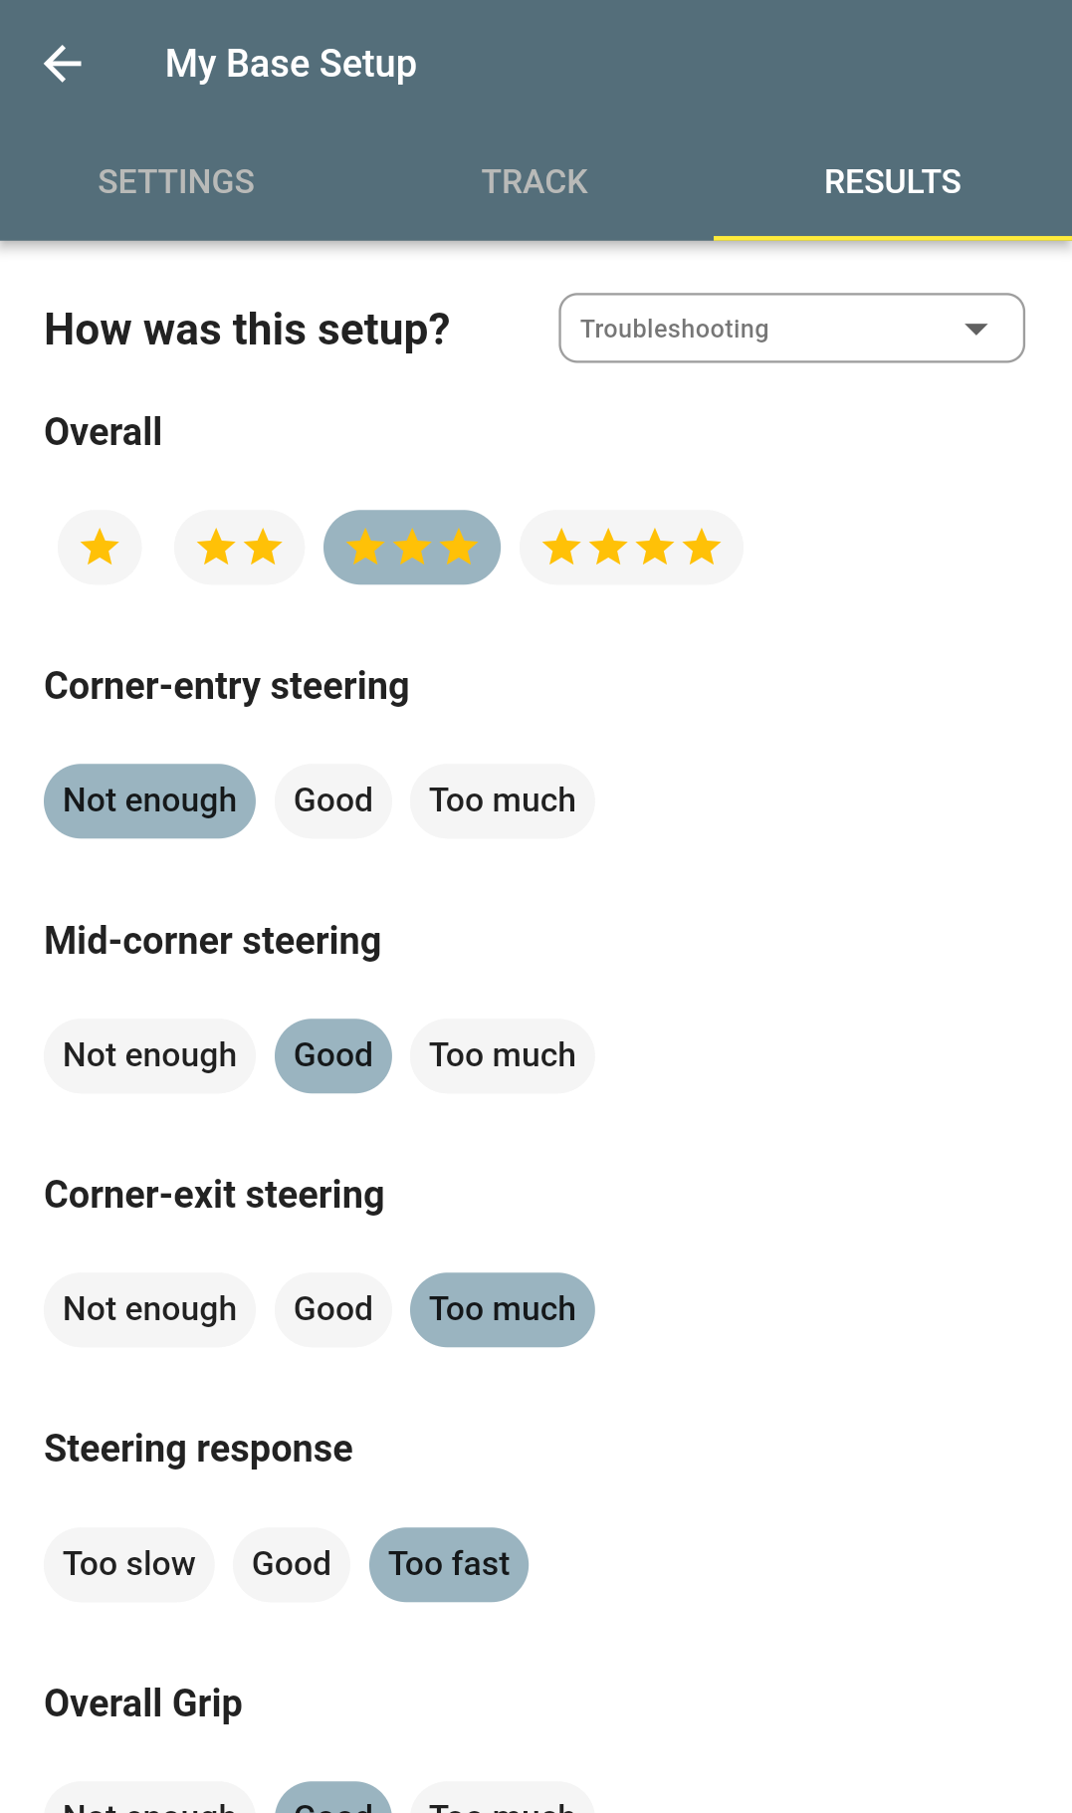Screen dimensions: 1072x1813
Task: Choose the three-star overall rating
Action: (411, 548)
